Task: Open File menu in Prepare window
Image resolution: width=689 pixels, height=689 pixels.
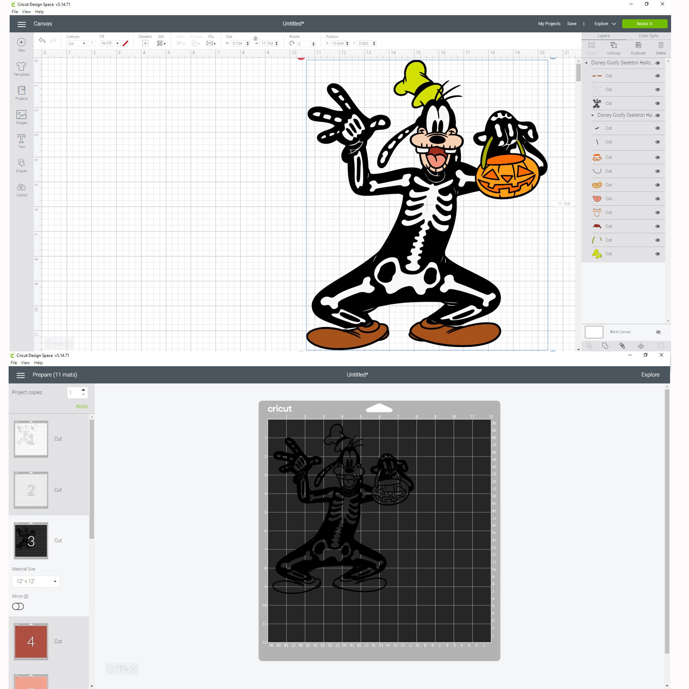Action: pos(14,363)
